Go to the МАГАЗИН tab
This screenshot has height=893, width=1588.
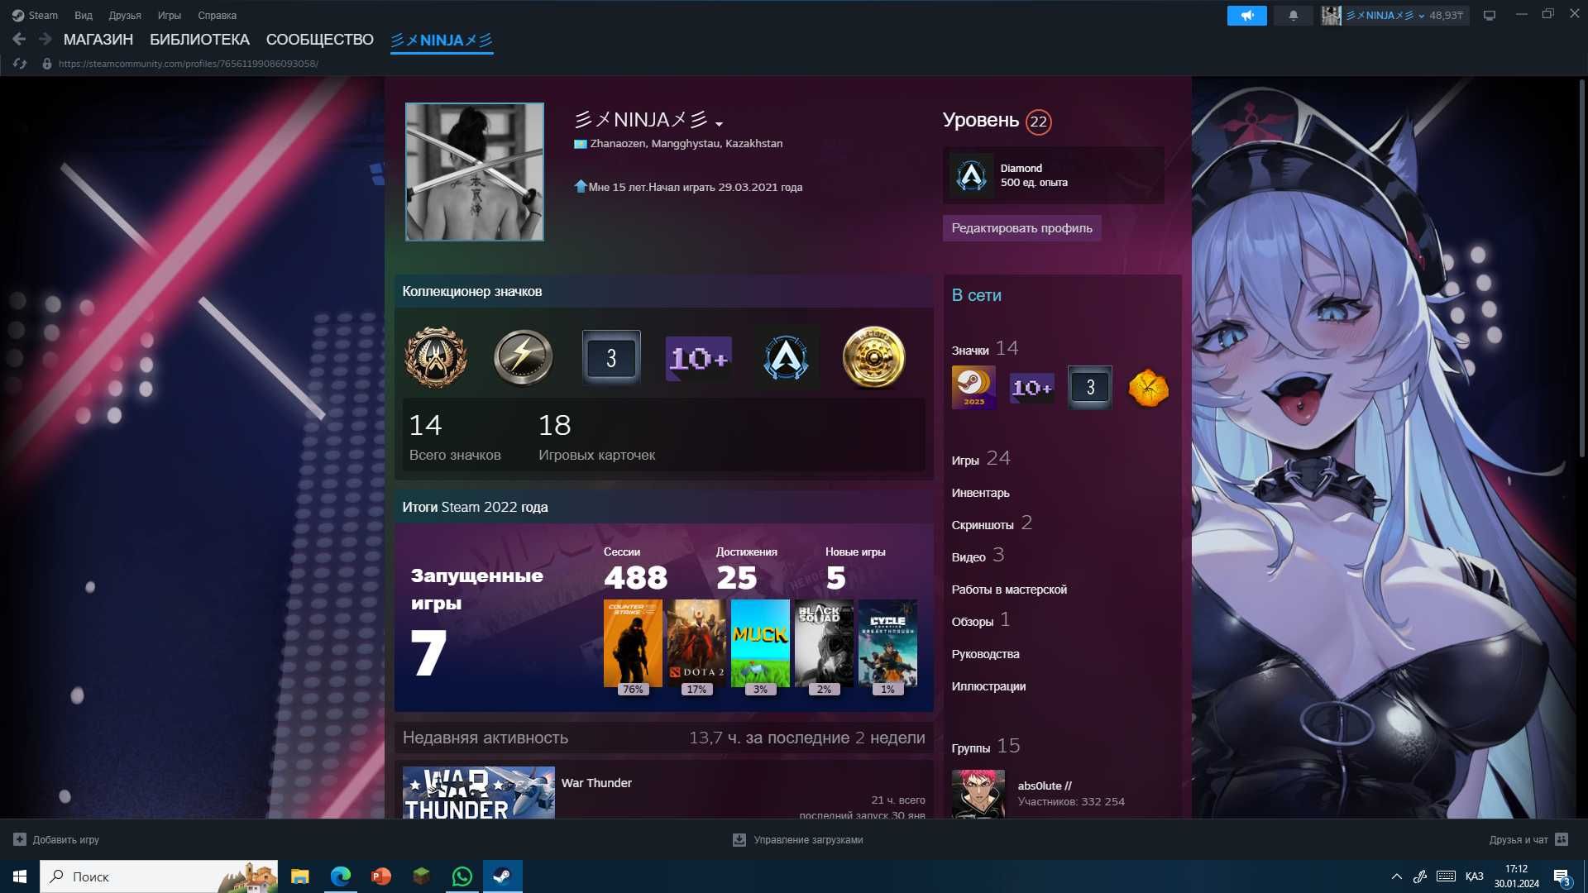98,39
